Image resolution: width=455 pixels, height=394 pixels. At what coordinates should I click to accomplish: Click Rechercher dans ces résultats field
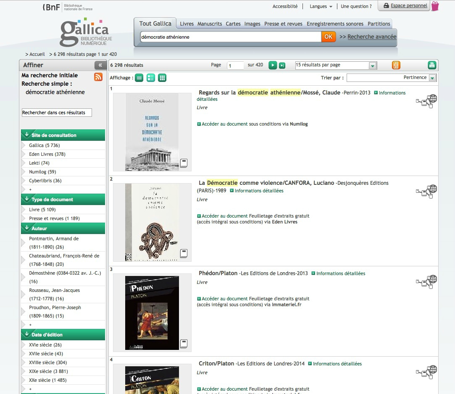pos(57,113)
